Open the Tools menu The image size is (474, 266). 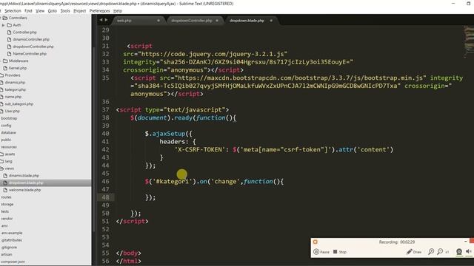(65, 11)
